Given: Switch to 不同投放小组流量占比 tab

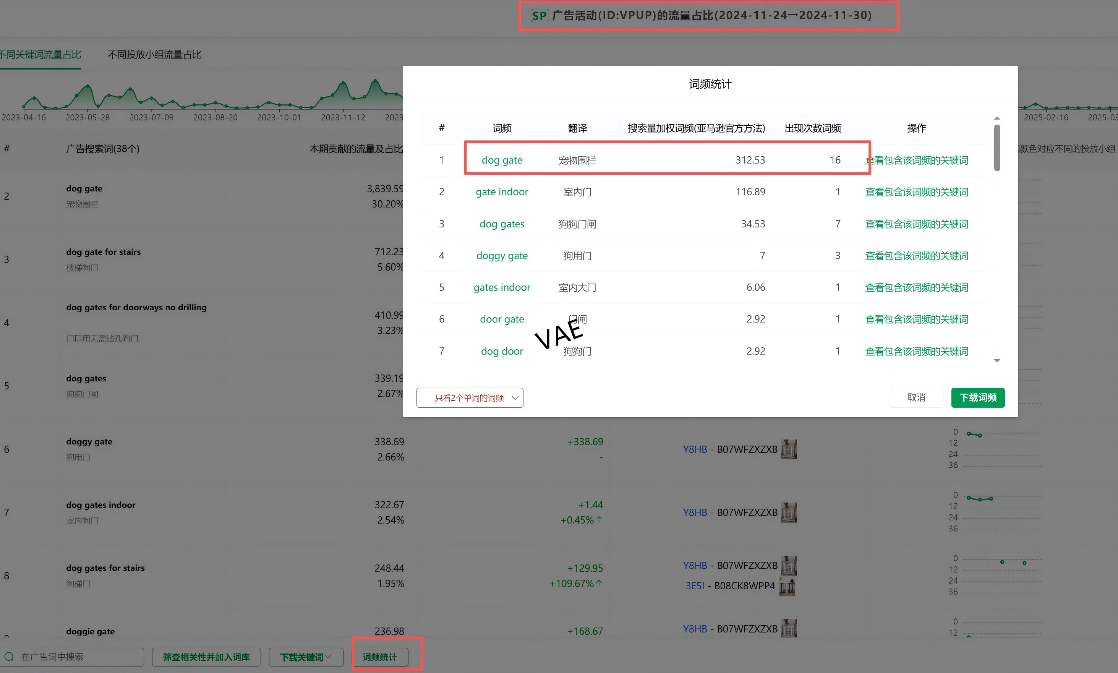Looking at the screenshot, I should tap(154, 54).
